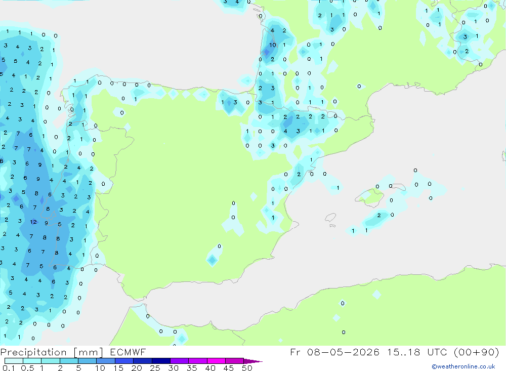This screenshot has height=371, width=506.
Task: Click the weatheronline.co.uk copyright link
Action: pyautogui.click(x=463, y=366)
